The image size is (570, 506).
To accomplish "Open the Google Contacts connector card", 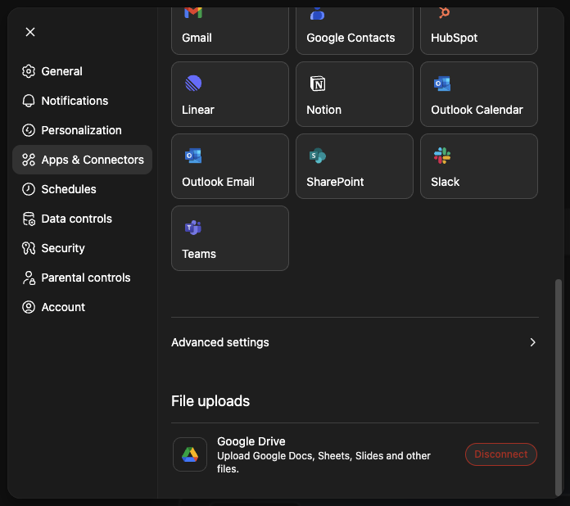I will pos(355,31).
